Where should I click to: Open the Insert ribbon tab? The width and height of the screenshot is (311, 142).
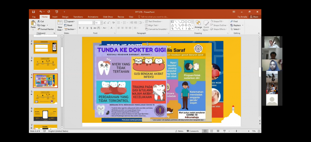click(55, 17)
